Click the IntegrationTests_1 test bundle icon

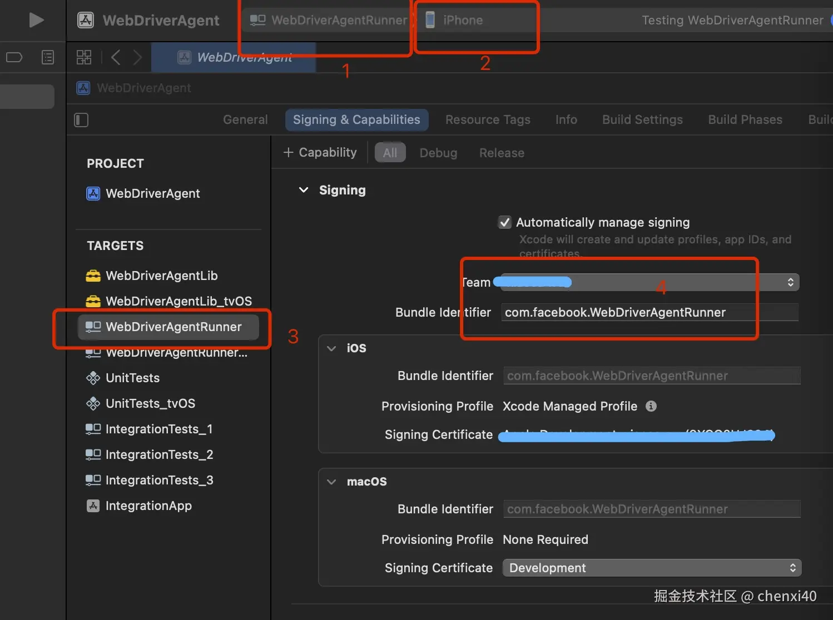pos(93,429)
